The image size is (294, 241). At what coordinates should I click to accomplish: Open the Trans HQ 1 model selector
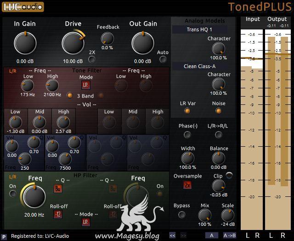[x=199, y=29]
